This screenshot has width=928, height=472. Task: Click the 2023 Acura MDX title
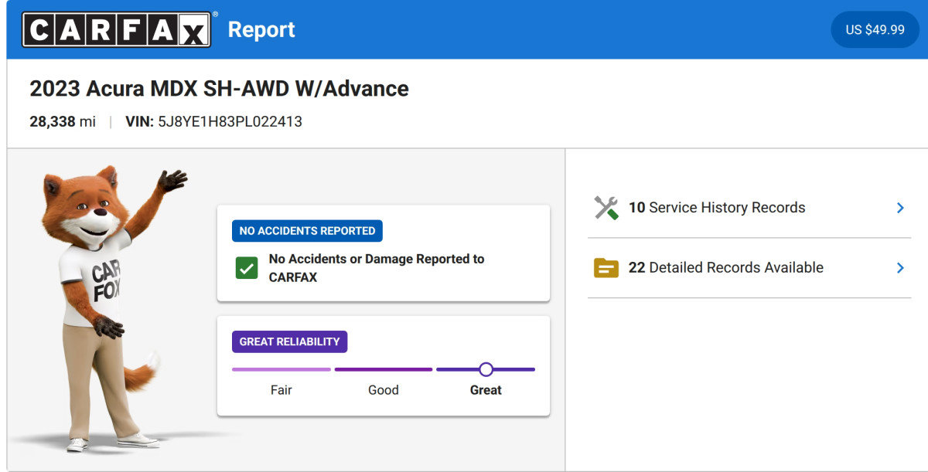point(219,89)
